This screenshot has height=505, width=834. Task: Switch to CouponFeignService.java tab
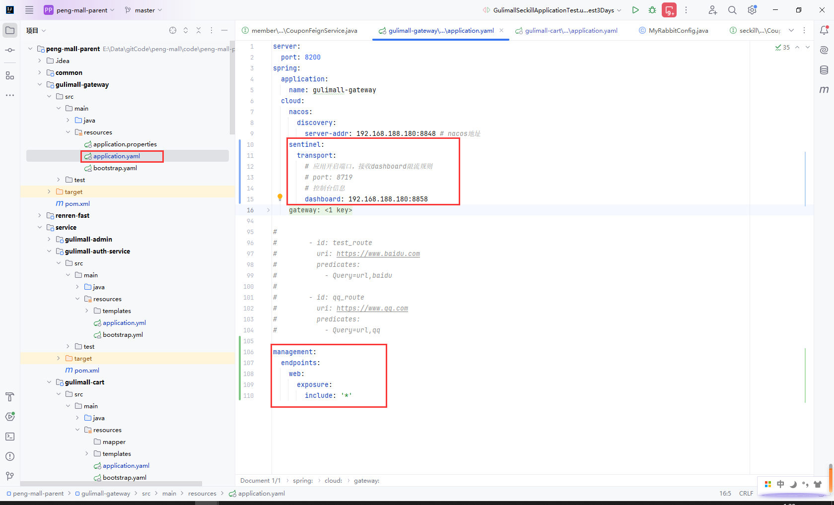299,30
